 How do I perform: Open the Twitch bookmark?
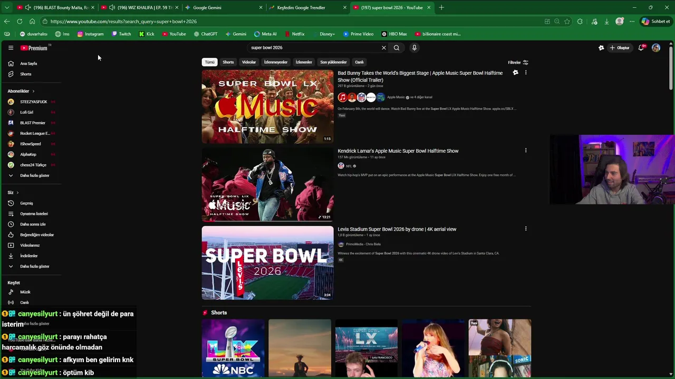point(121,34)
